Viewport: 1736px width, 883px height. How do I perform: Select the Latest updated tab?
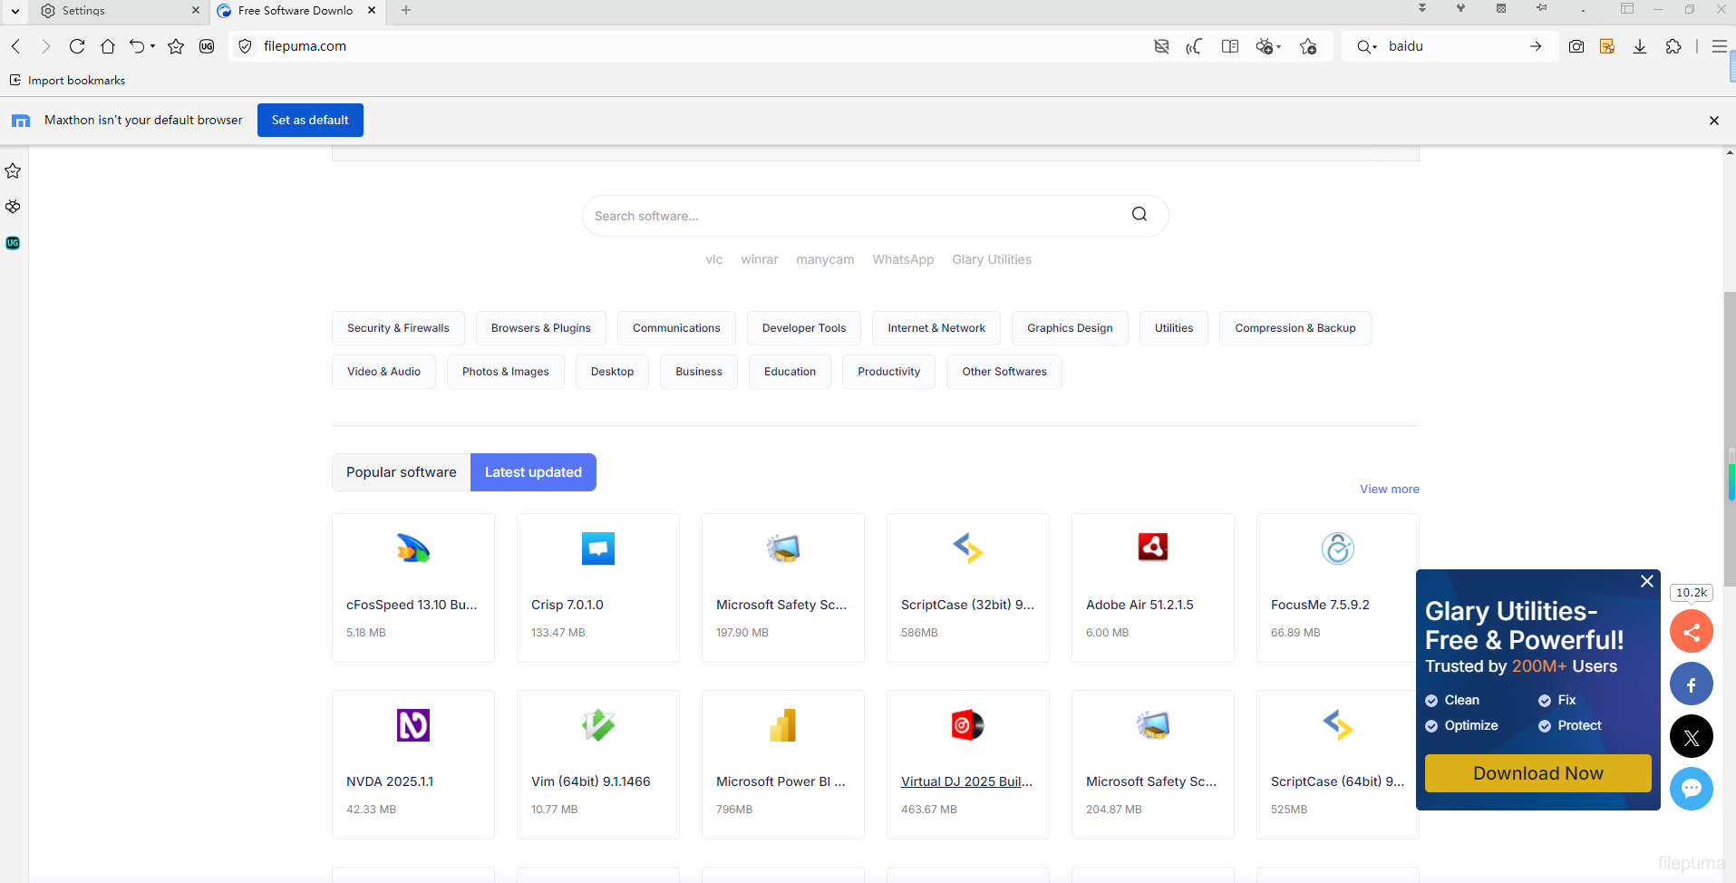pos(533,472)
